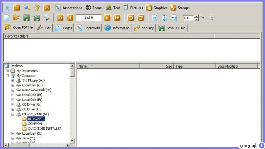Expand Local Disk (E:)
The image size is (265, 149).
click(x=13, y=95)
